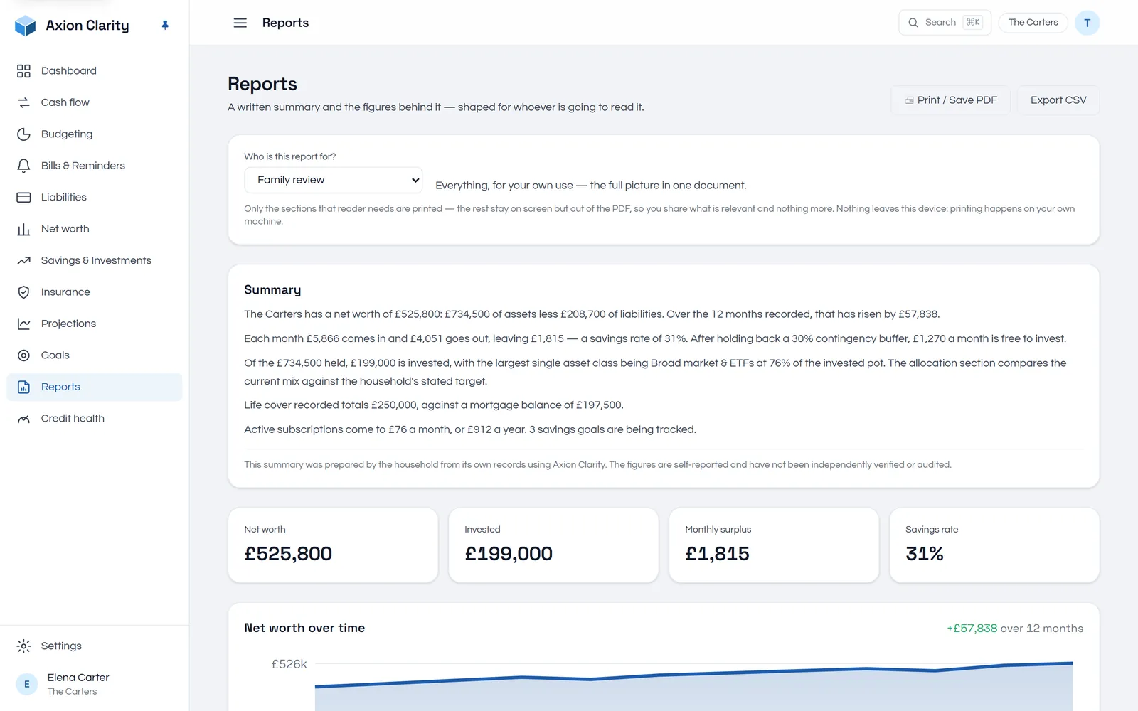
Task: Navigate to Savings & Investments
Action: (95, 261)
